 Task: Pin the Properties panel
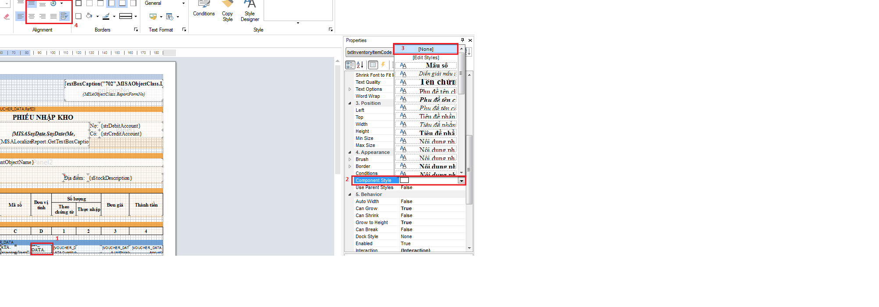(462, 40)
